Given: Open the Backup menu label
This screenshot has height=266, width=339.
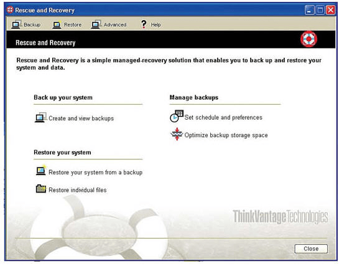Looking at the screenshot, I should [32, 25].
